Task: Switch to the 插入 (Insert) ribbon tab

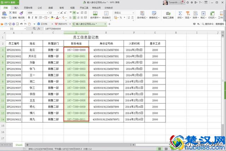Action: pos(17,8)
